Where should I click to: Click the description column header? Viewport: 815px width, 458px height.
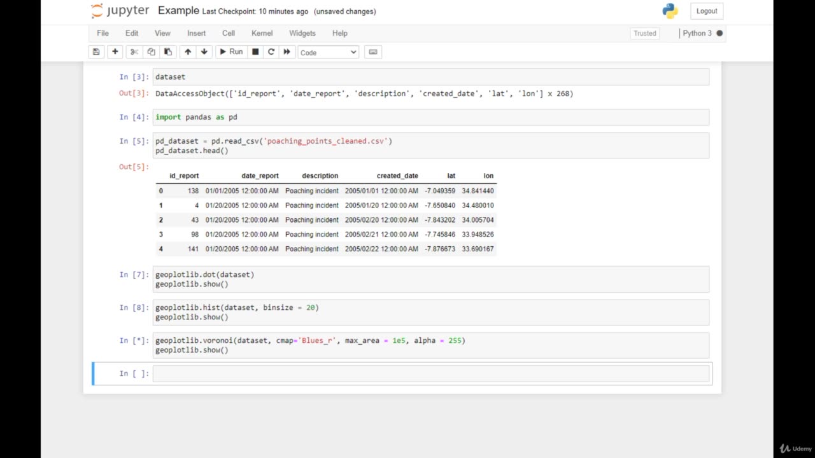tap(320, 176)
